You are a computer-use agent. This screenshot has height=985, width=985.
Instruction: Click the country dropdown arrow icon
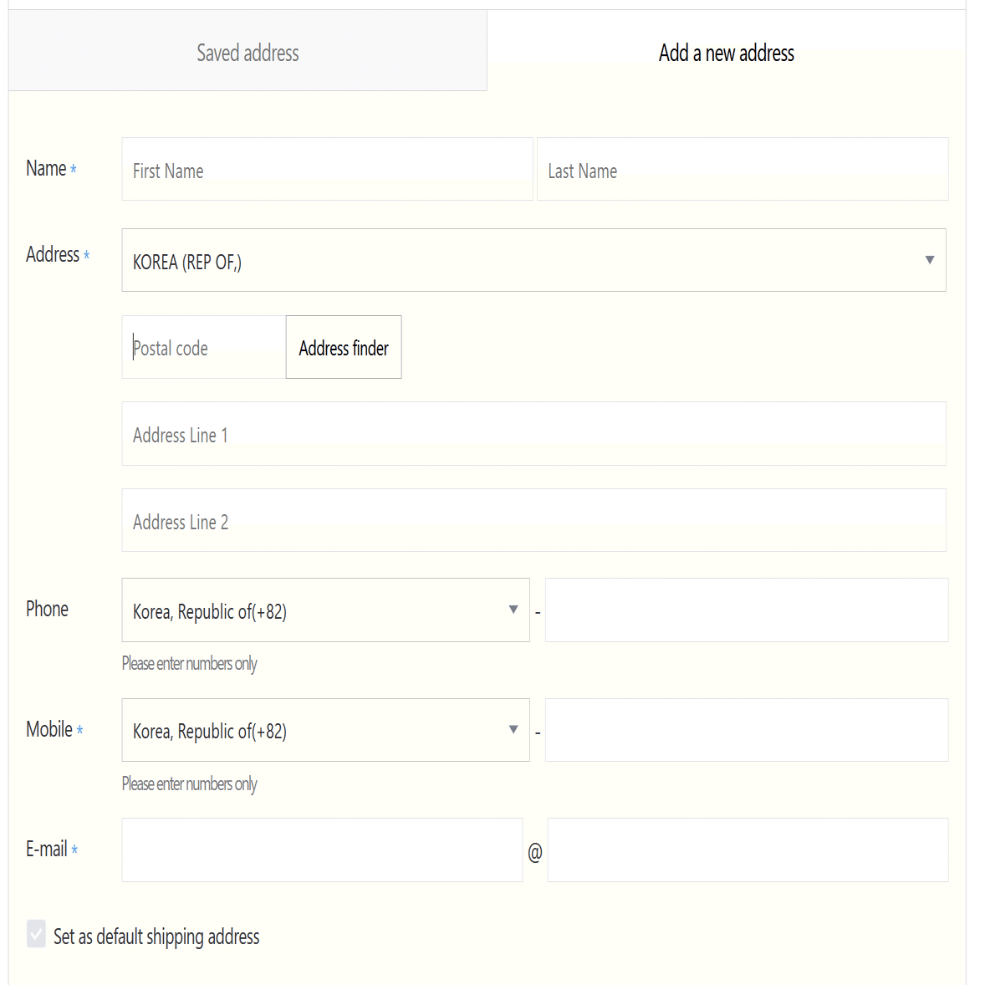click(x=929, y=260)
